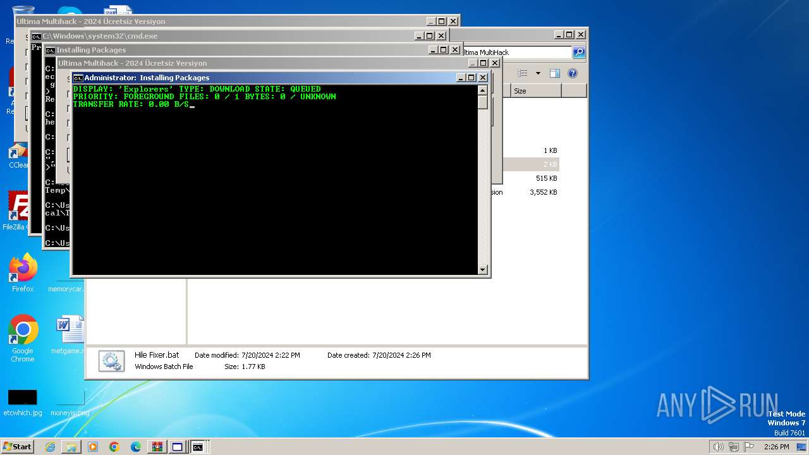Switch to the blank window taskbar item
809x455 pixels.
(x=178, y=447)
